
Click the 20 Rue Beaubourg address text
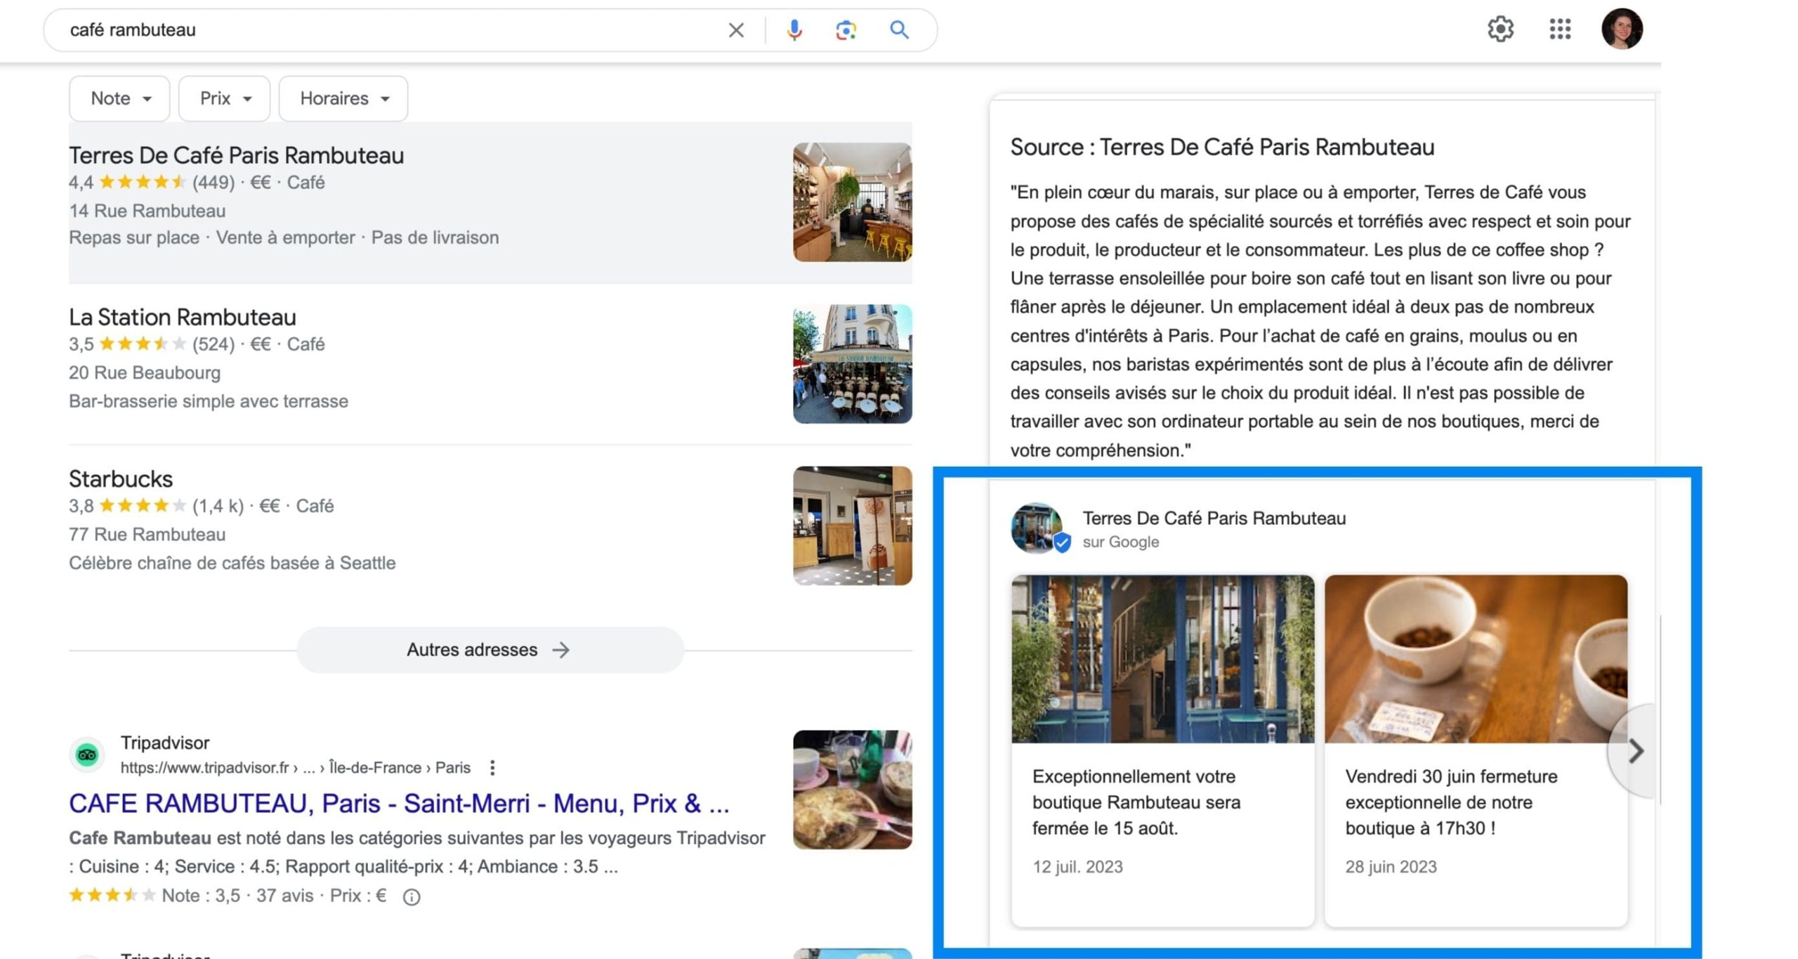coord(145,372)
